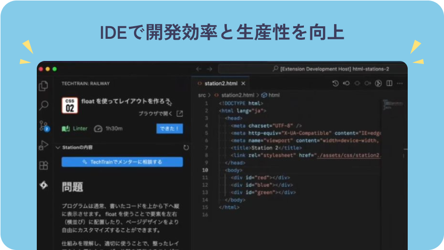Viewport: 444px width, 250px height.
Task: Click the split editor icon
Action: (x=388, y=84)
